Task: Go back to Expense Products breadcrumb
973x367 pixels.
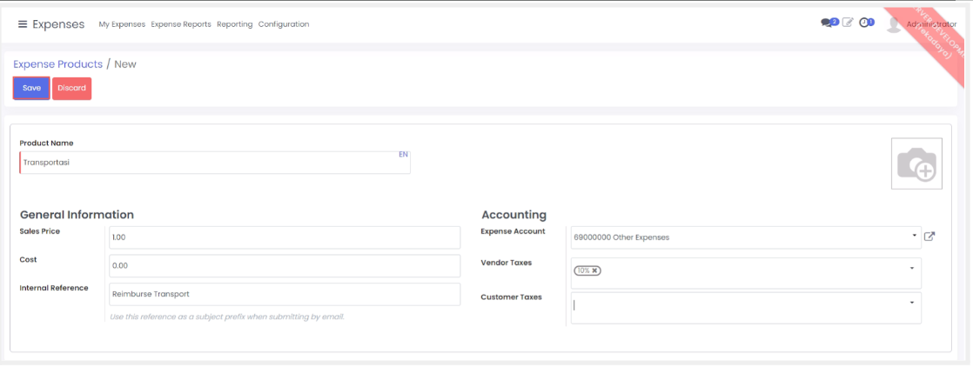Action: pos(57,64)
